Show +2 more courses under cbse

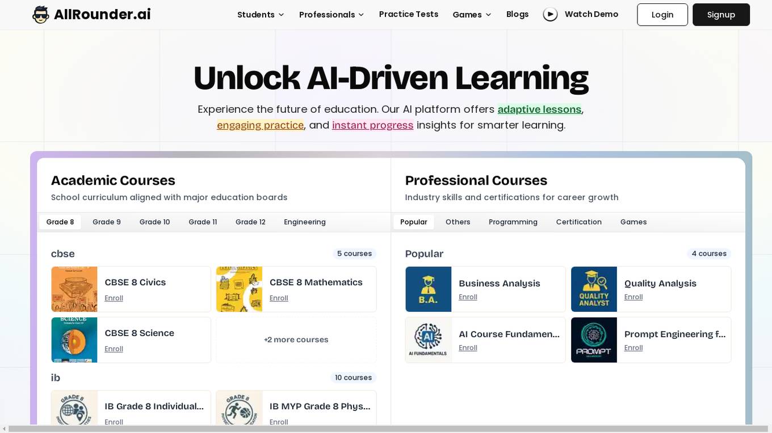(x=296, y=340)
